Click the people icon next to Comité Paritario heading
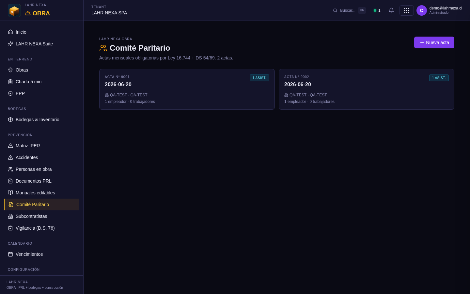 (103, 48)
